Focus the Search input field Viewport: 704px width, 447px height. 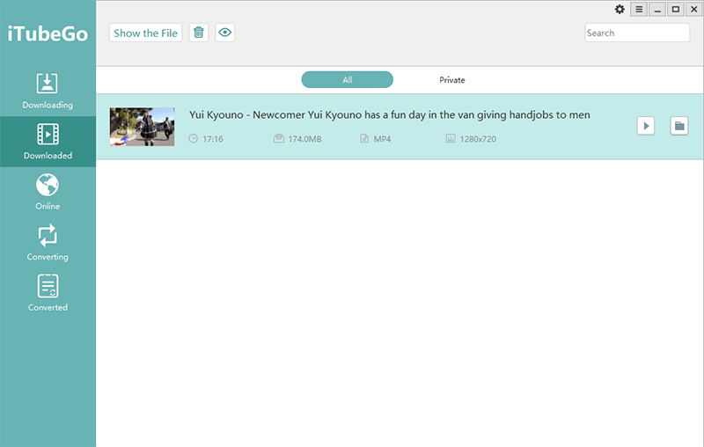tap(637, 33)
